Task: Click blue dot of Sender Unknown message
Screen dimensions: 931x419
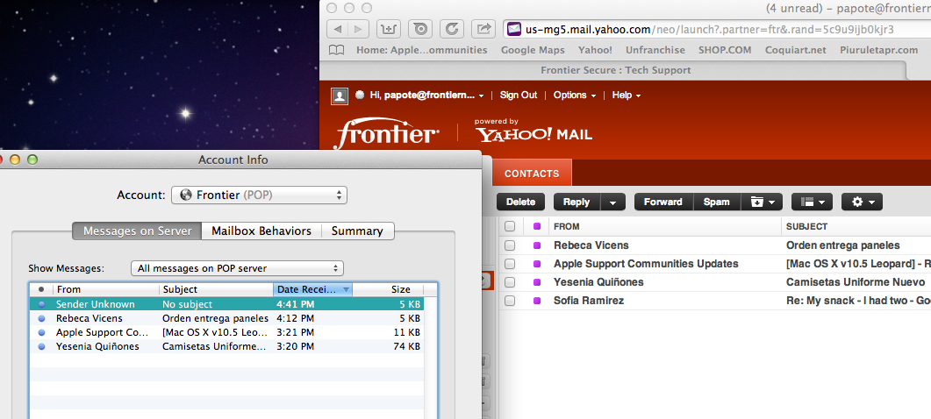Action: [41, 304]
